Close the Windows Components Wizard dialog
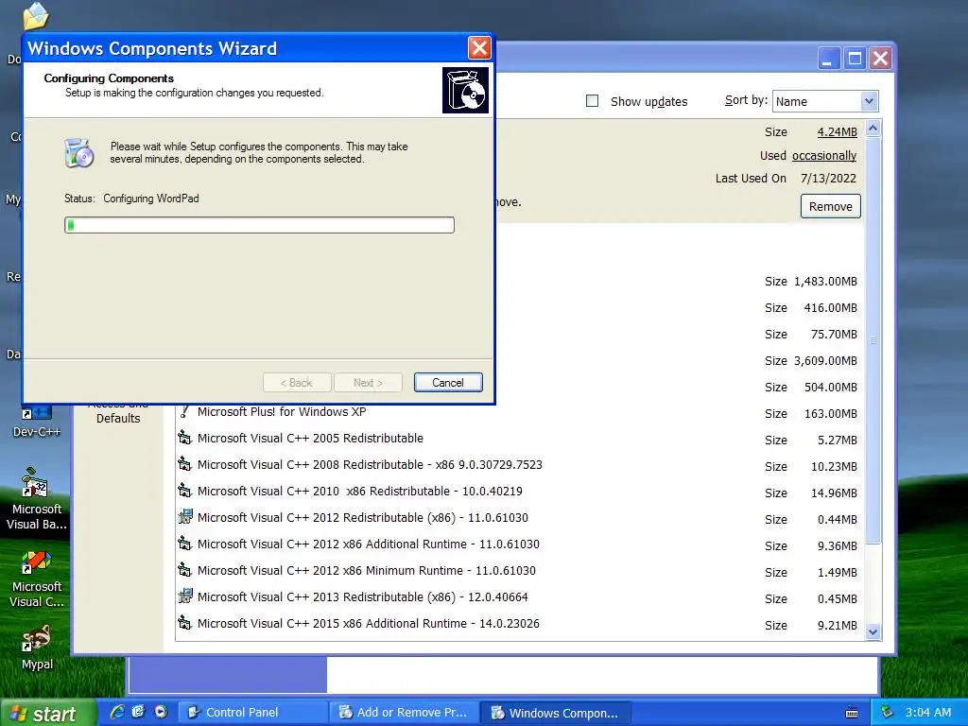 [479, 47]
